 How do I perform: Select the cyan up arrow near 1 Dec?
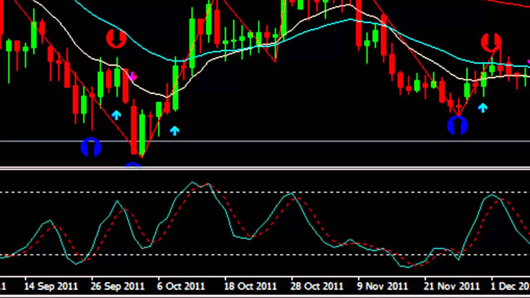point(482,108)
